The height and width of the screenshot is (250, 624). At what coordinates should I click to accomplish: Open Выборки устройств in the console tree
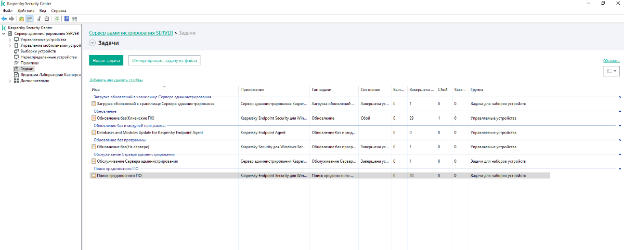coord(37,51)
